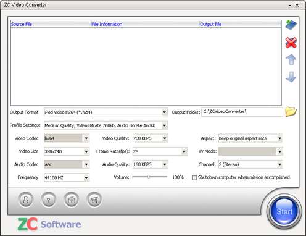Open the registration key icon button
Screen dimensions: 306x236
26,200
